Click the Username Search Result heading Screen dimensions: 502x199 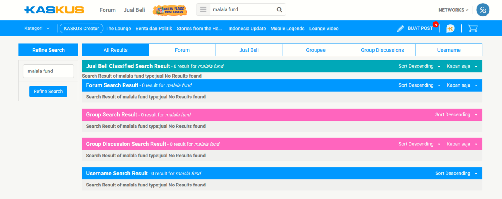117,173
